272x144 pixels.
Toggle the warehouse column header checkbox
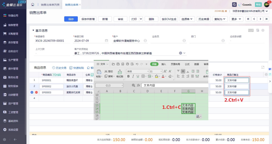(x=92, y=75)
